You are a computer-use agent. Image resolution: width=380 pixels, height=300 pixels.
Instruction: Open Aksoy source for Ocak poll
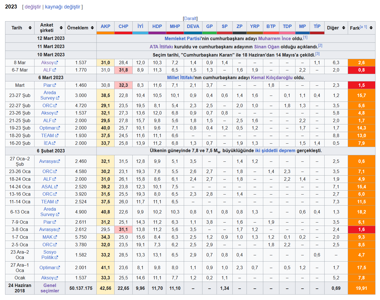coord(49,278)
